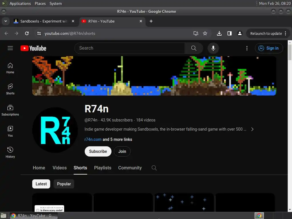This screenshot has height=219, width=292.
Task: Open the Applications menu
Action: click(20, 3)
